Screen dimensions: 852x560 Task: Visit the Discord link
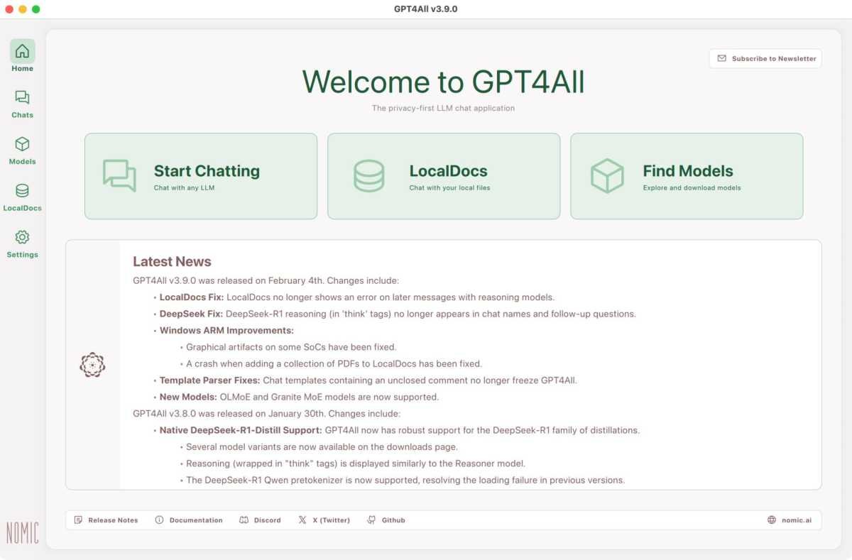[268, 520]
